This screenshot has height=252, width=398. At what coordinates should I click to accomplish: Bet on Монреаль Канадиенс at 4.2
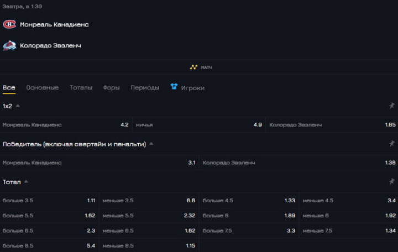66,125
